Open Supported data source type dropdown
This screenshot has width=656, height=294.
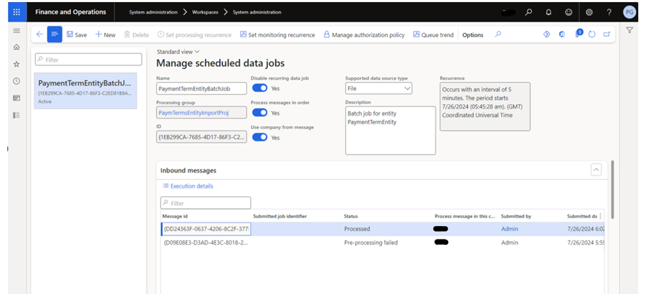coord(379,89)
